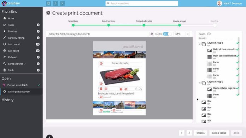The image size is (246, 138).
Task: Click the page view icon beside Guides
Action: (x=152, y=34)
